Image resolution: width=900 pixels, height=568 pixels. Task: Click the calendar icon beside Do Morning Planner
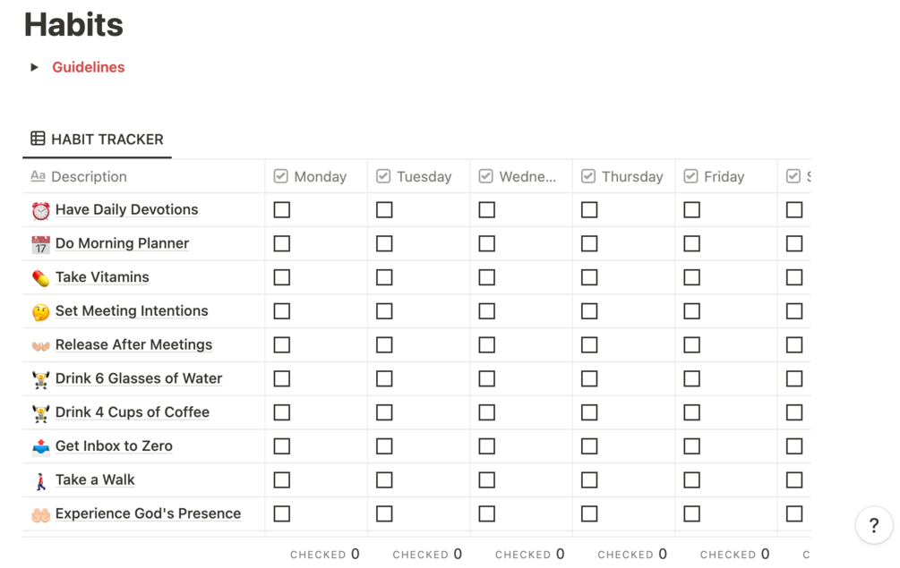click(41, 244)
